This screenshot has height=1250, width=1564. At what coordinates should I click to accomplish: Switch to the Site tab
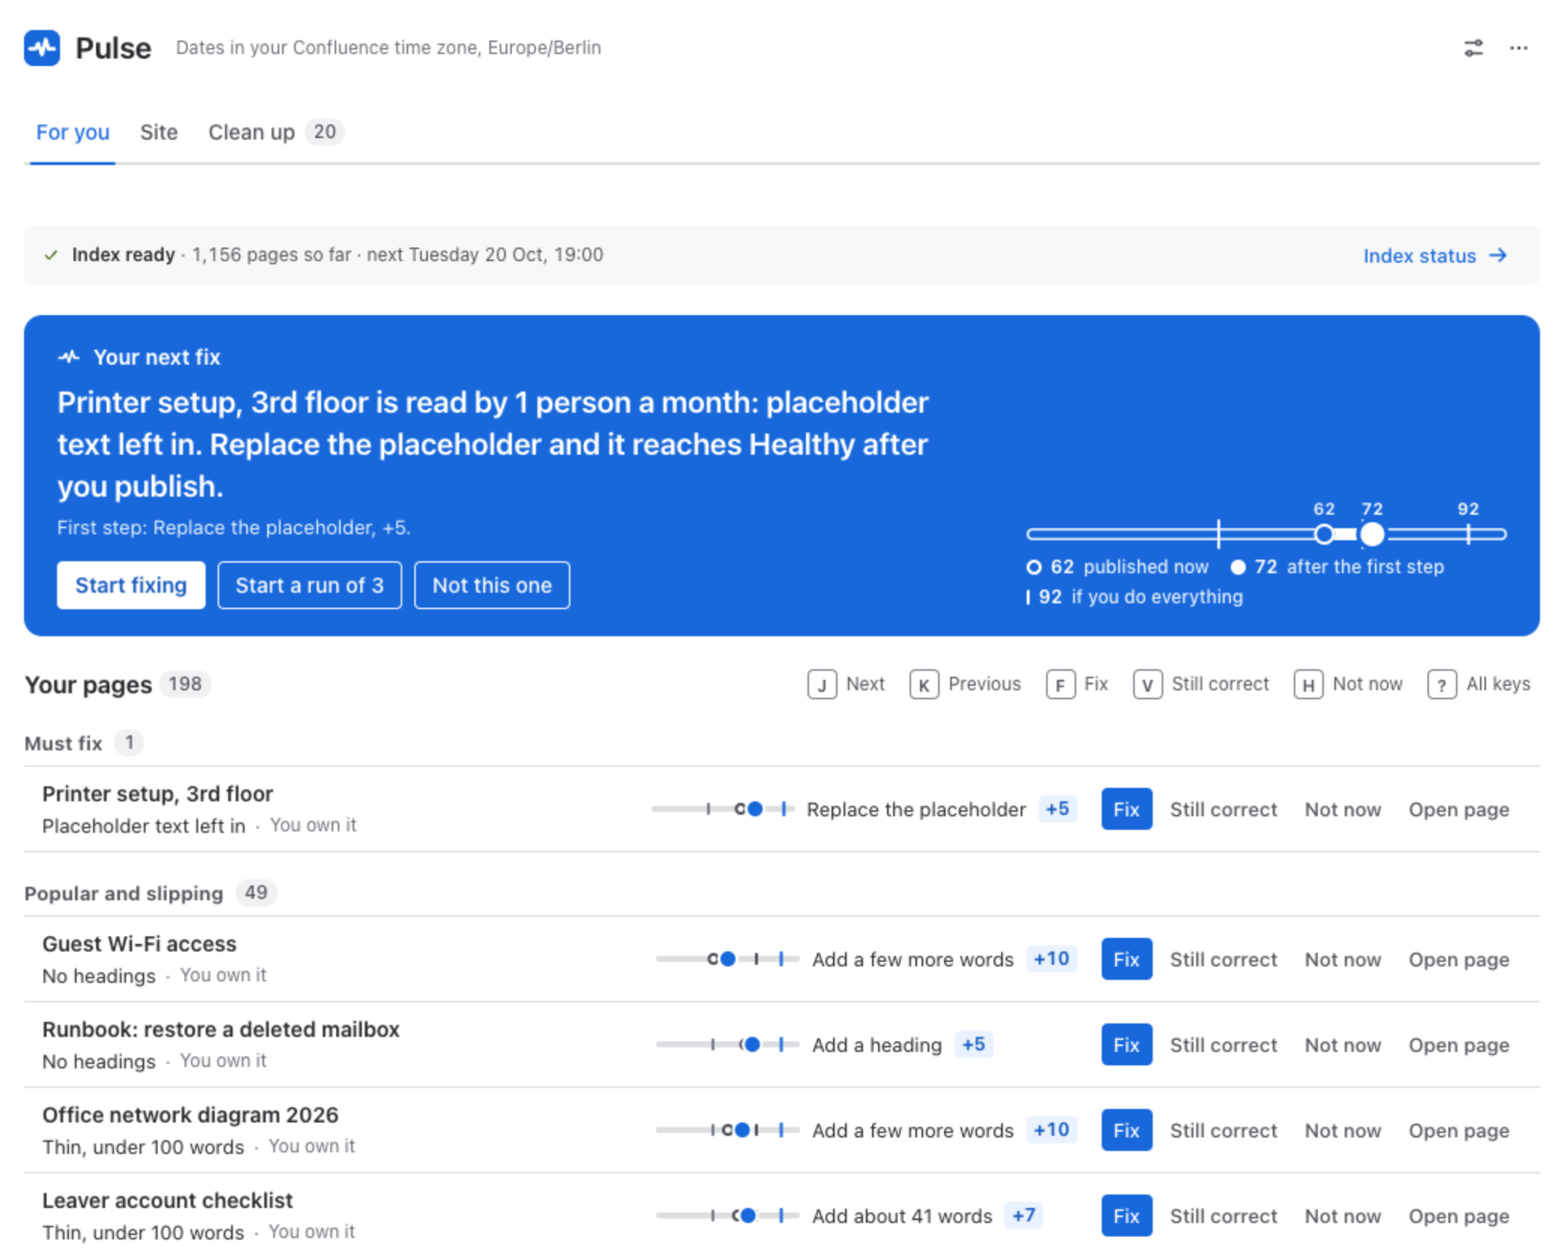point(158,132)
